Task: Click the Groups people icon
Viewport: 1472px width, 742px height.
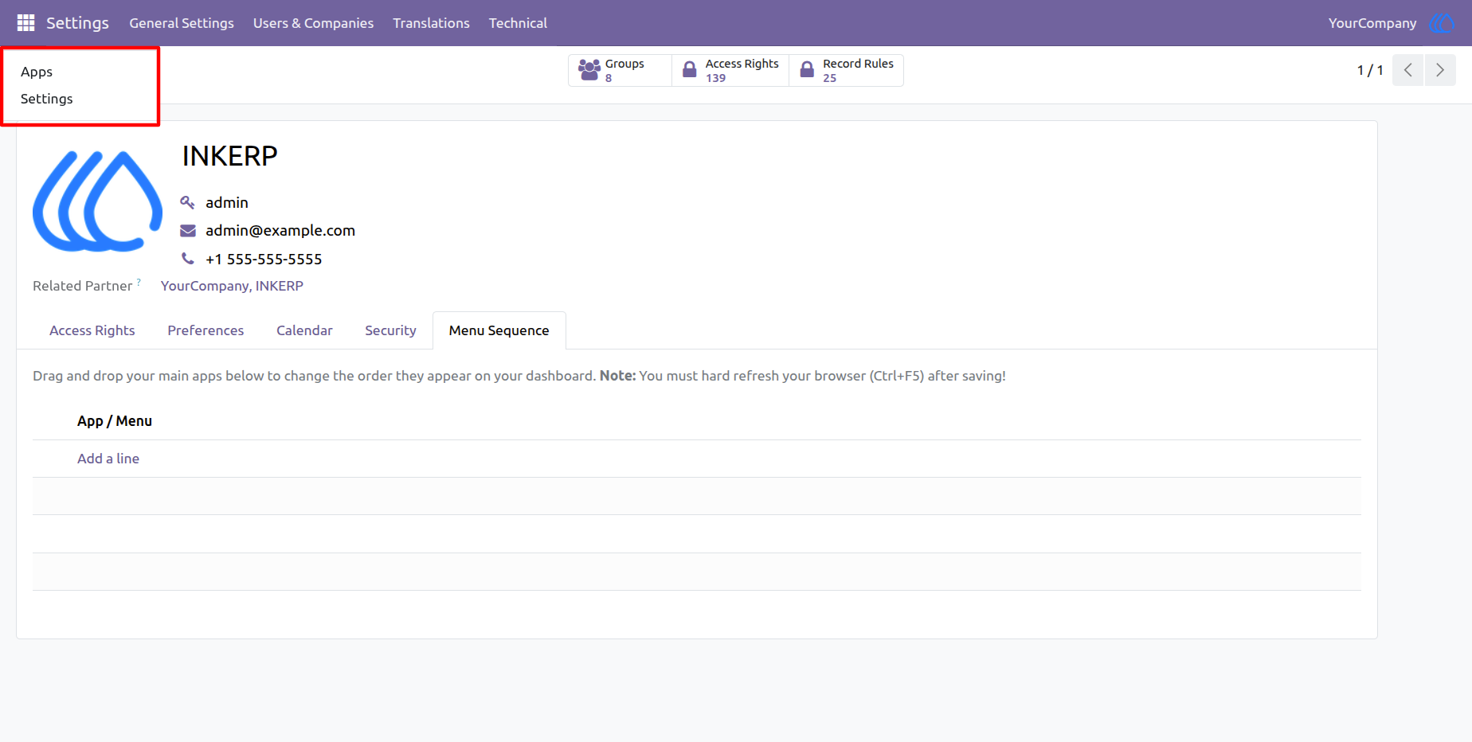Action: [x=589, y=70]
